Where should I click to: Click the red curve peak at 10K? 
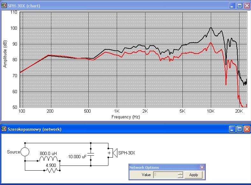(x=211, y=42)
